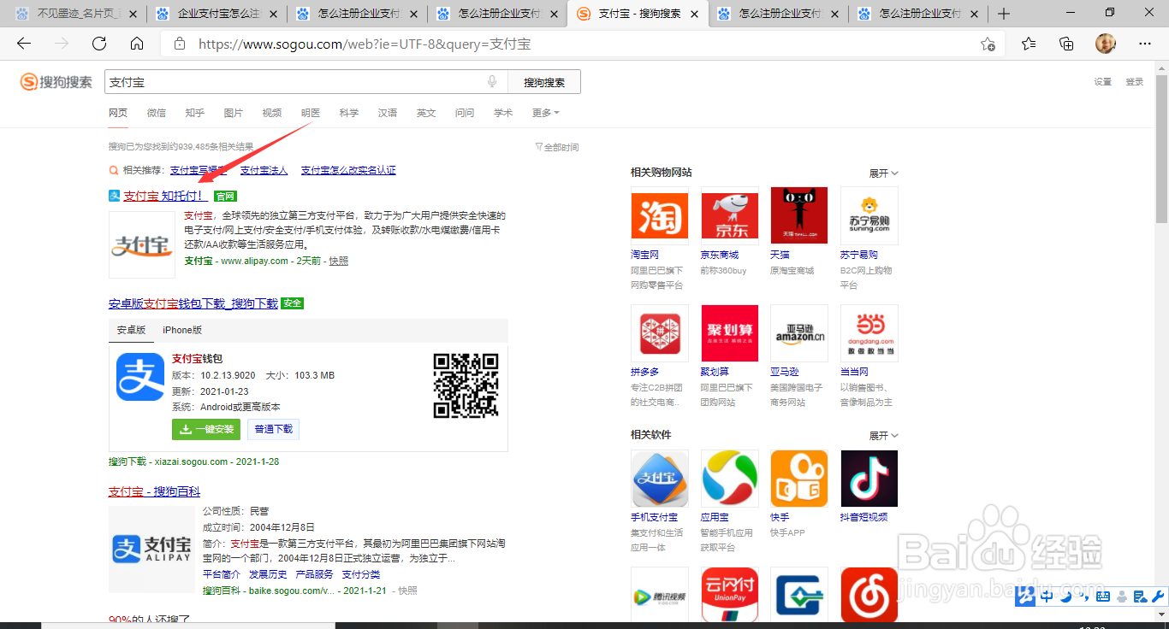Open Edge settings and more menu
Viewport: 1169px width, 629px height.
[1145, 44]
